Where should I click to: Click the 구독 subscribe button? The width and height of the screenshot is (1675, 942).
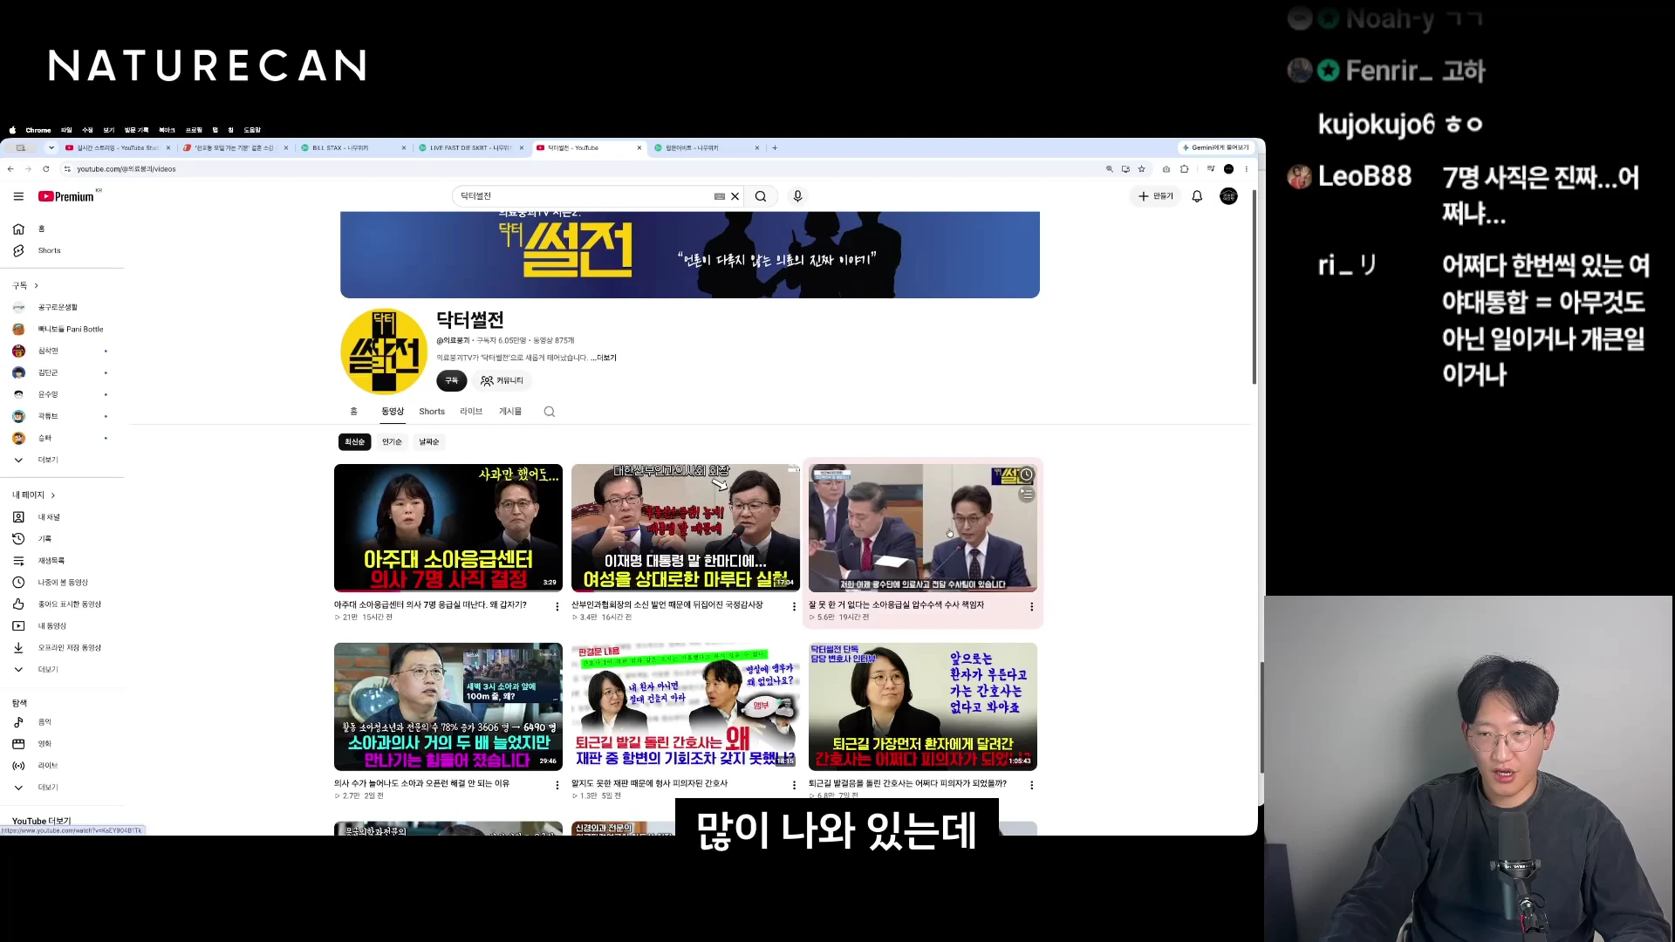452,381
